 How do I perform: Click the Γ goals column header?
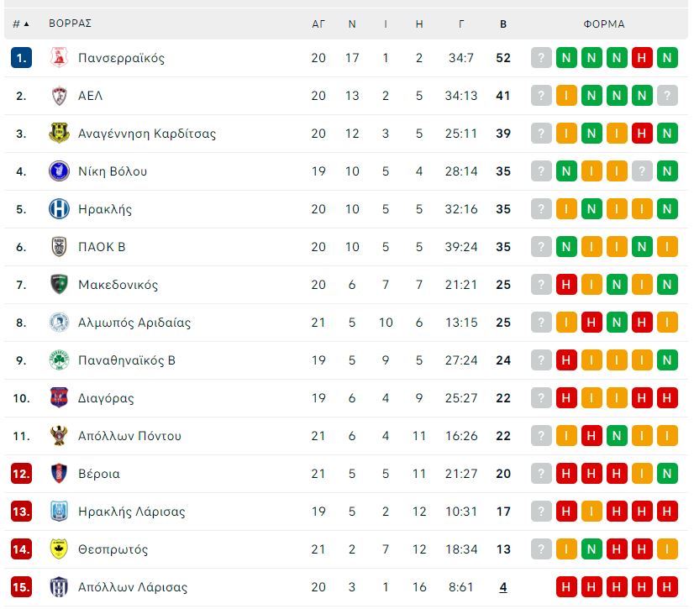pyautogui.click(x=461, y=24)
